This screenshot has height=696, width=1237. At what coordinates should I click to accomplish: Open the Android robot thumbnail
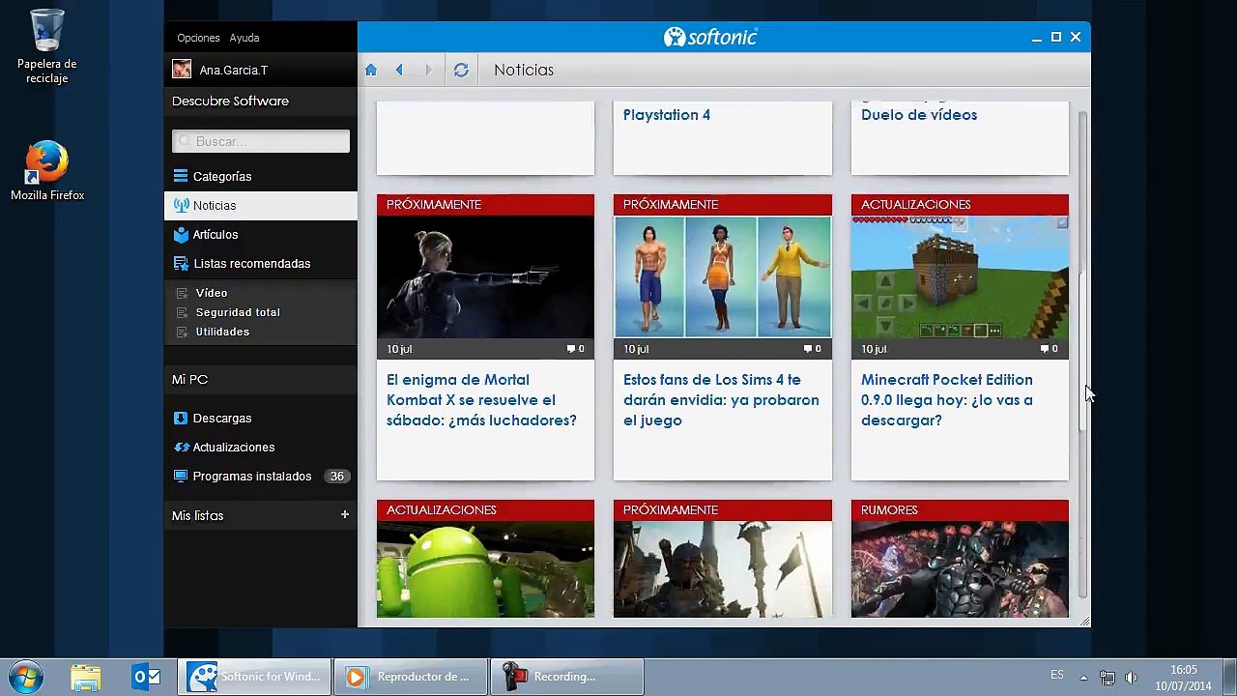coord(485,569)
